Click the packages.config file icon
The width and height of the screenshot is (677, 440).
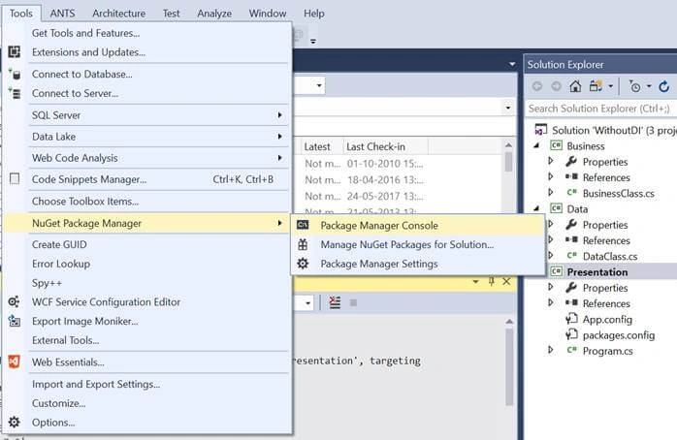coord(571,334)
